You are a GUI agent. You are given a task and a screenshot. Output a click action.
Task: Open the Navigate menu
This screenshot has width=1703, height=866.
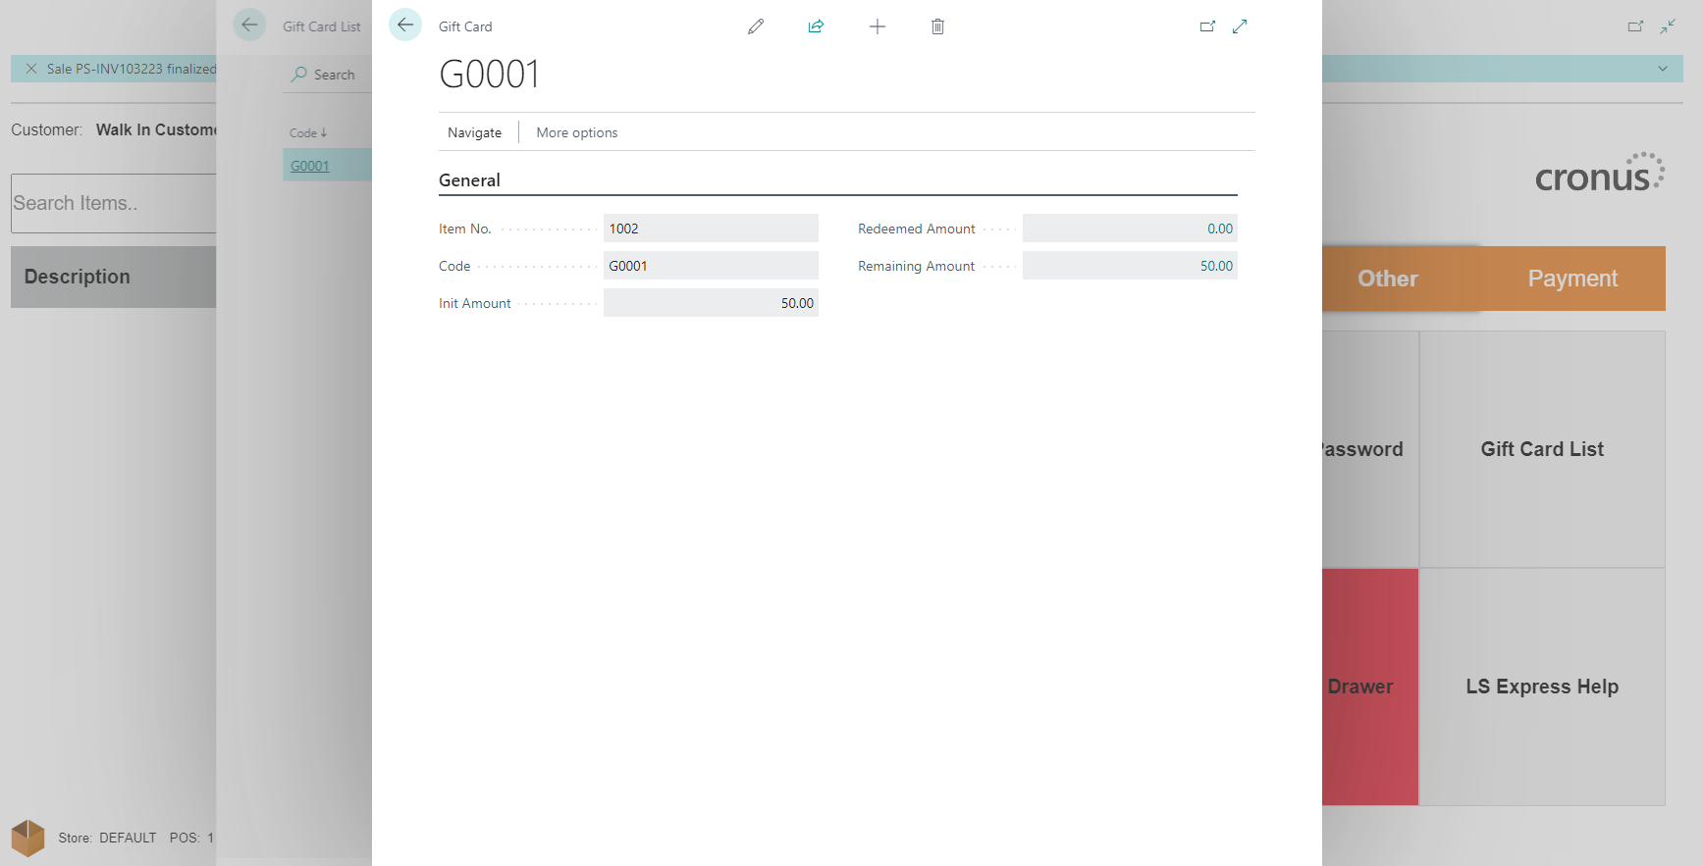[x=474, y=132]
